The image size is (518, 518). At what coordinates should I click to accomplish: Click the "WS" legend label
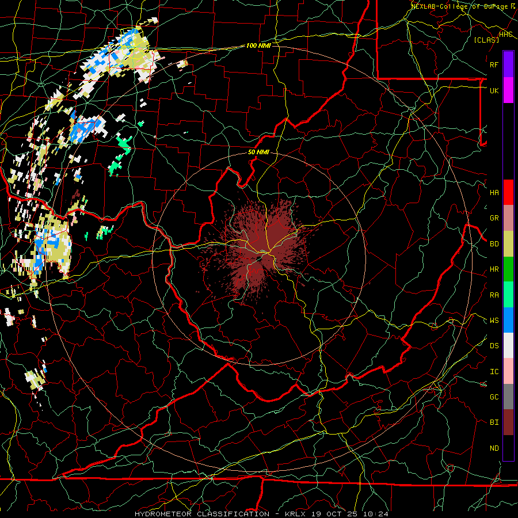point(494,321)
